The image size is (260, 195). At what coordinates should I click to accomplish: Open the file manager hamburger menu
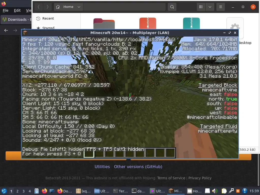click(x=221, y=7)
